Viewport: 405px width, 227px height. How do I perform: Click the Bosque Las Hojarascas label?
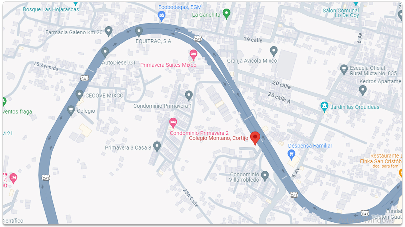[x=51, y=9]
